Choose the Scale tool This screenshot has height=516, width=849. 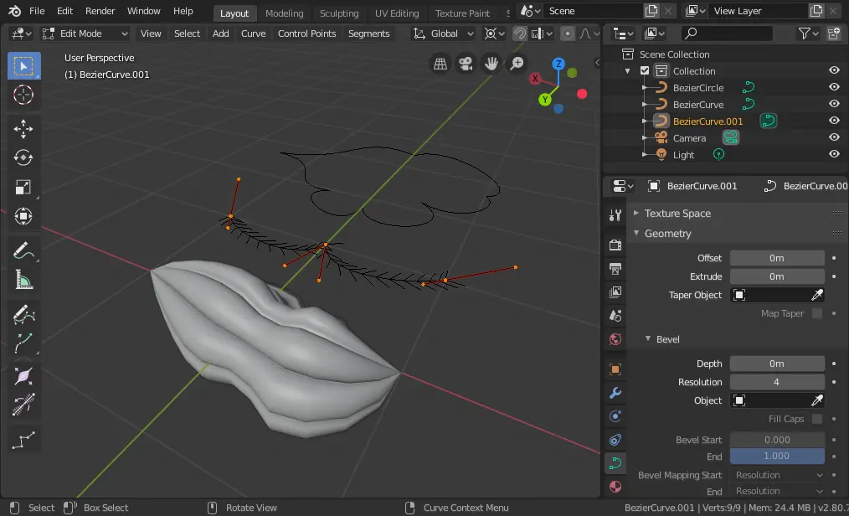coord(23,188)
